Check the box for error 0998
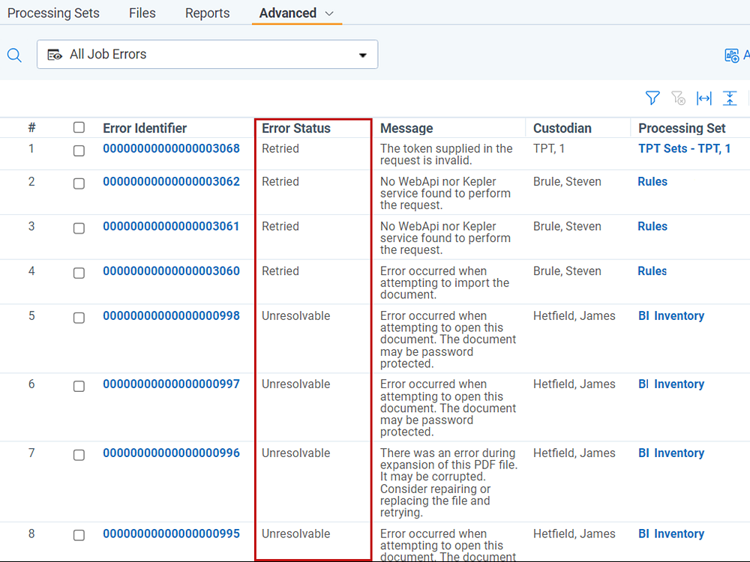The width and height of the screenshot is (750, 562). tap(79, 318)
